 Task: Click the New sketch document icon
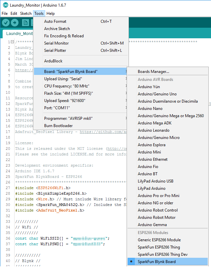click(25, 22)
